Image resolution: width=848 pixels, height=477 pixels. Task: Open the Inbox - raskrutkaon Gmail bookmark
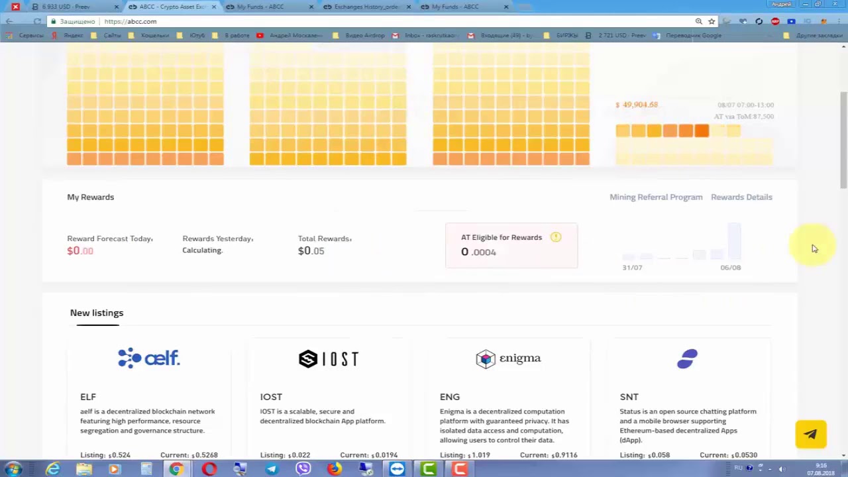425,35
